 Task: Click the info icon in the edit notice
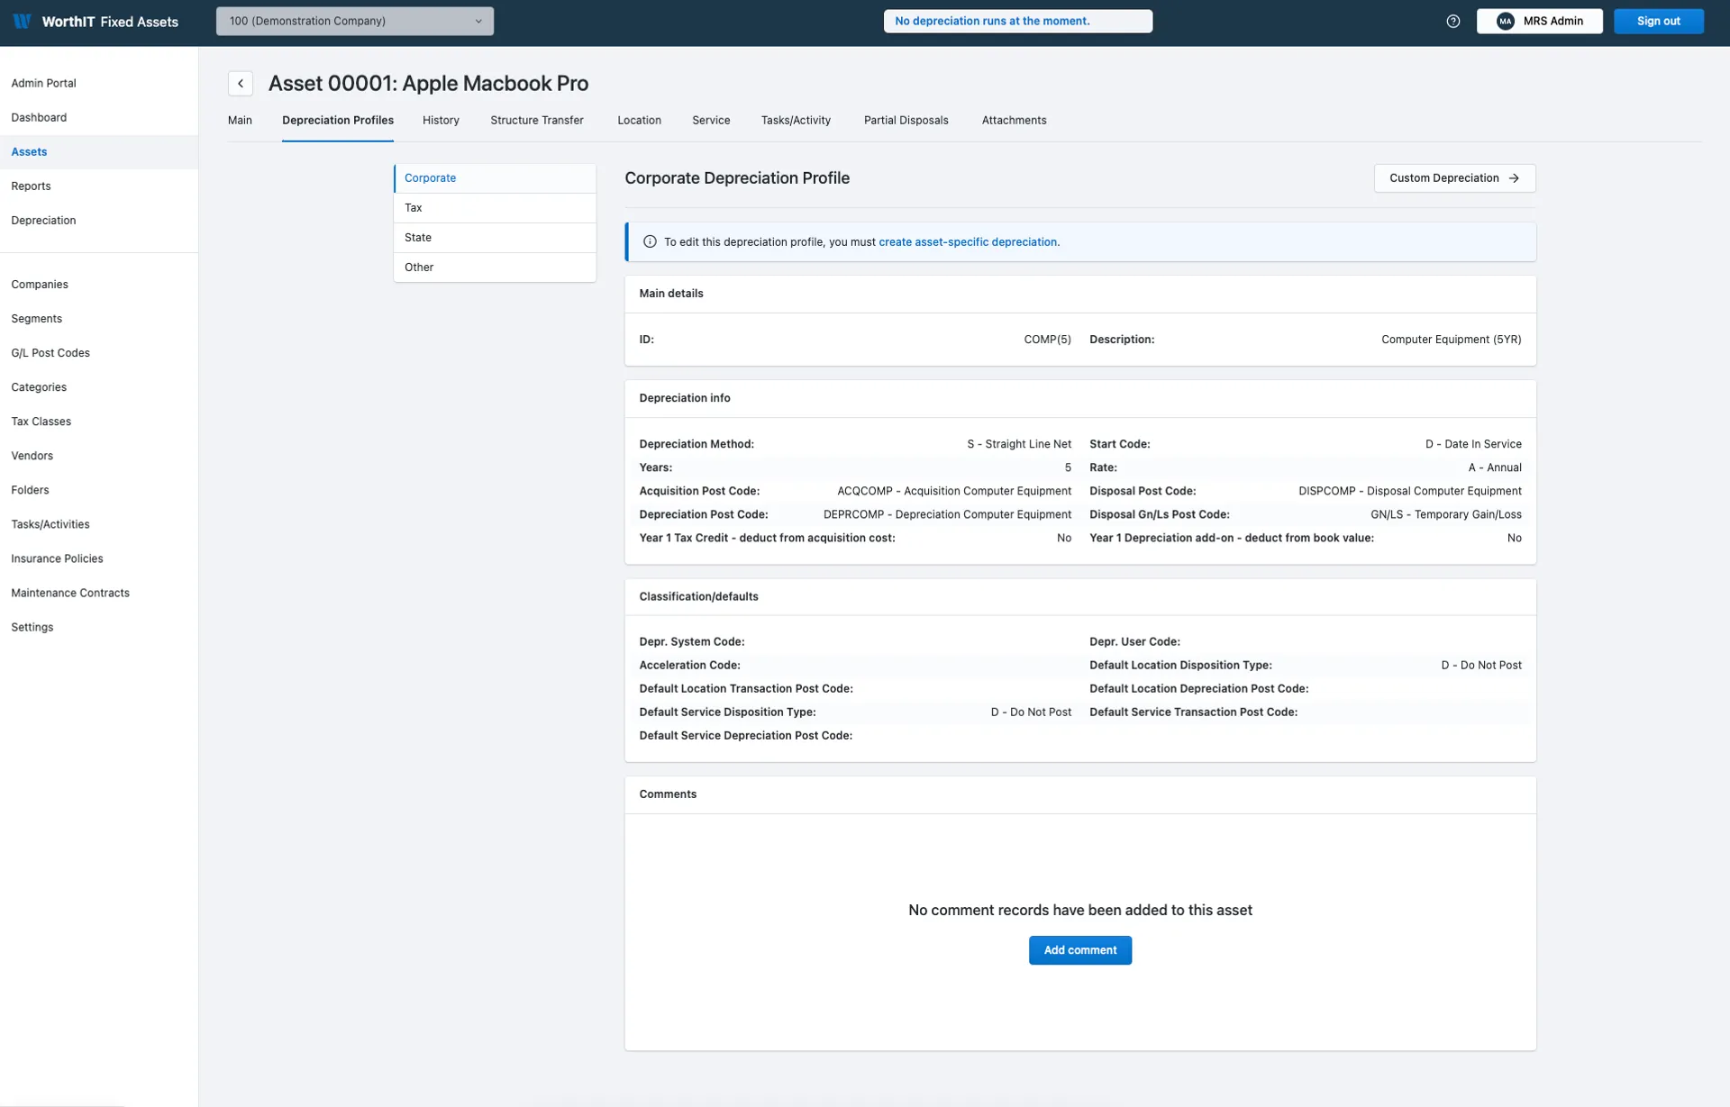(x=649, y=241)
